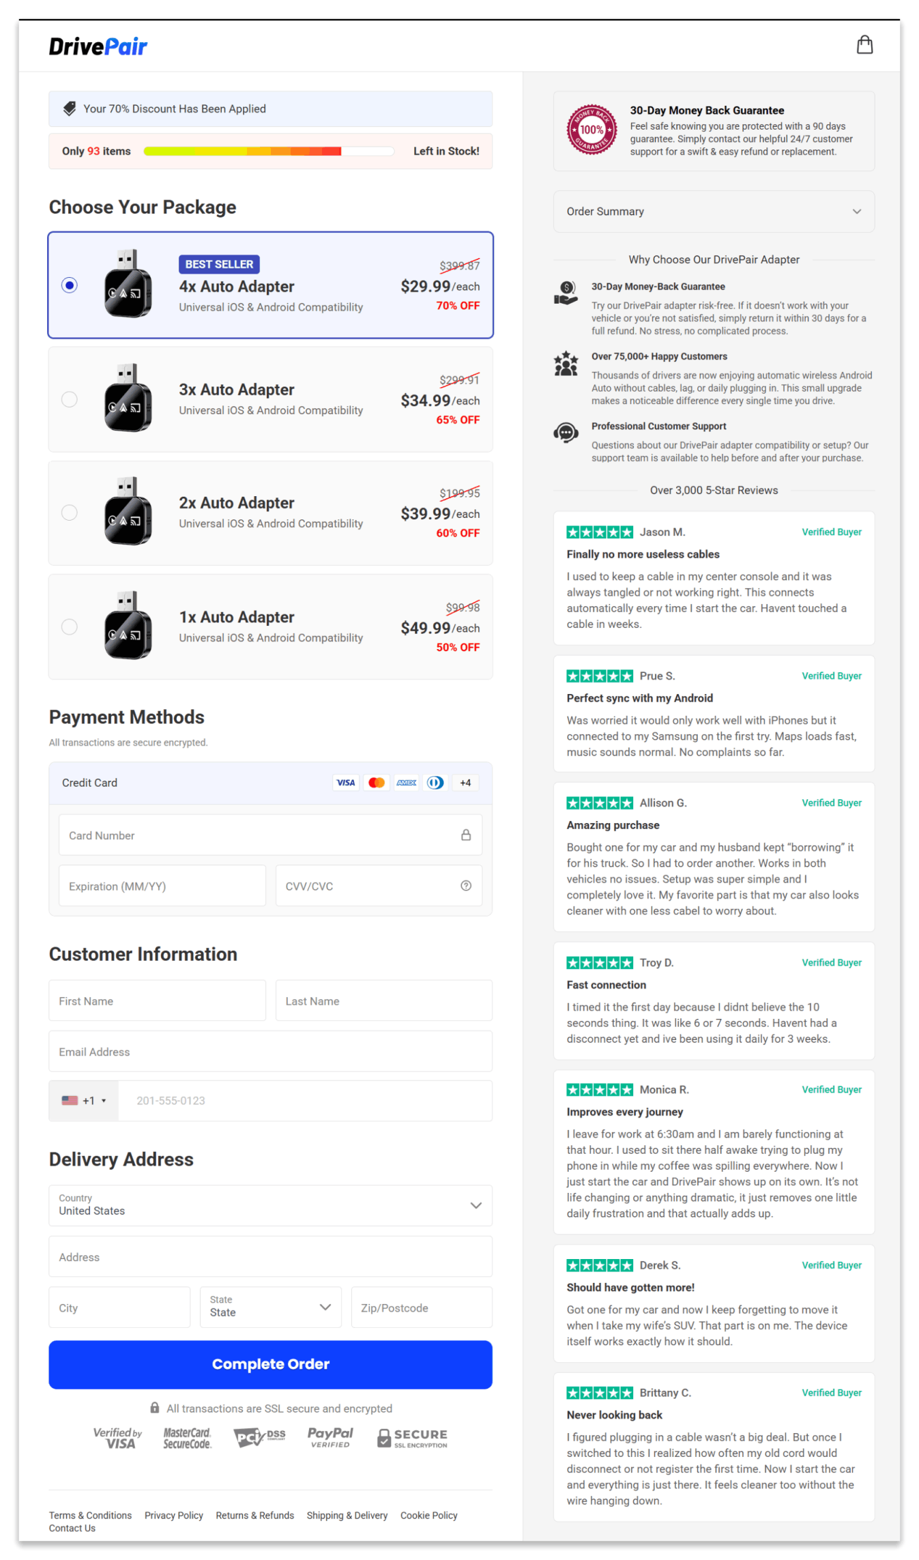Click the Credit Card payment method header
The height and width of the screenshot is (1560, 919).
(270, 783)
